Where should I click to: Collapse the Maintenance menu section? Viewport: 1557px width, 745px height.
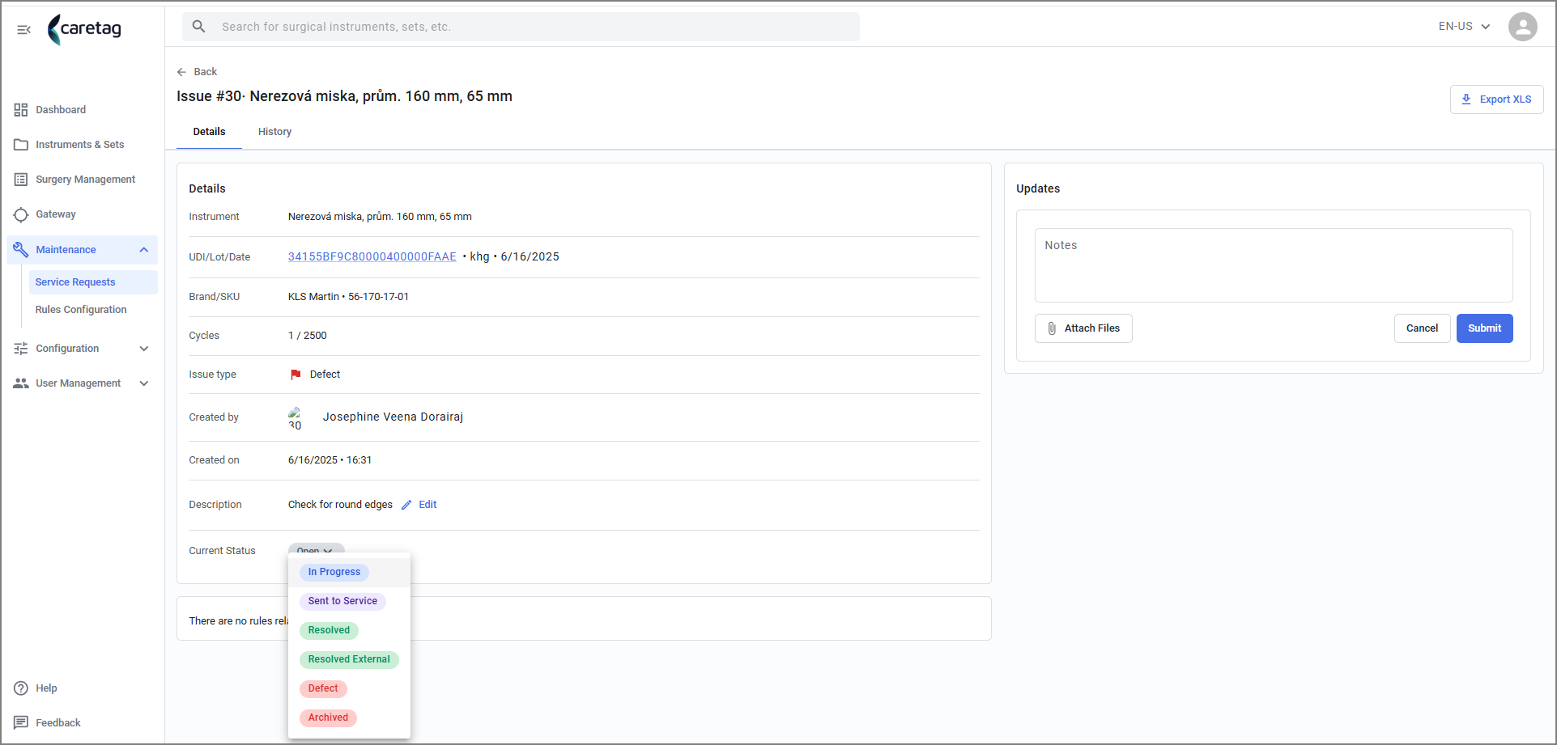(144, 250)
